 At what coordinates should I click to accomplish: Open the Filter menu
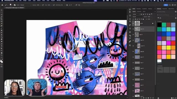[44, 1]
